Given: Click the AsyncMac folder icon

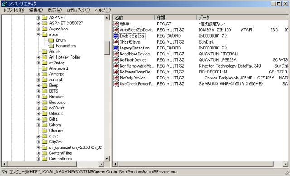Looking at the screenshot, I should [44, 29].
